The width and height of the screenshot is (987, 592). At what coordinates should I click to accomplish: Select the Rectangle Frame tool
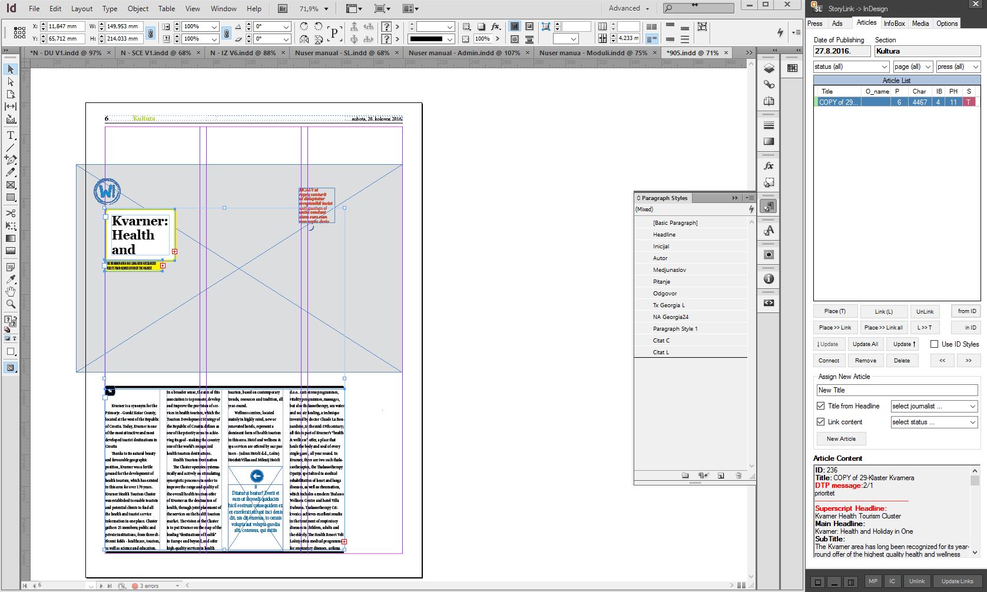11,185
